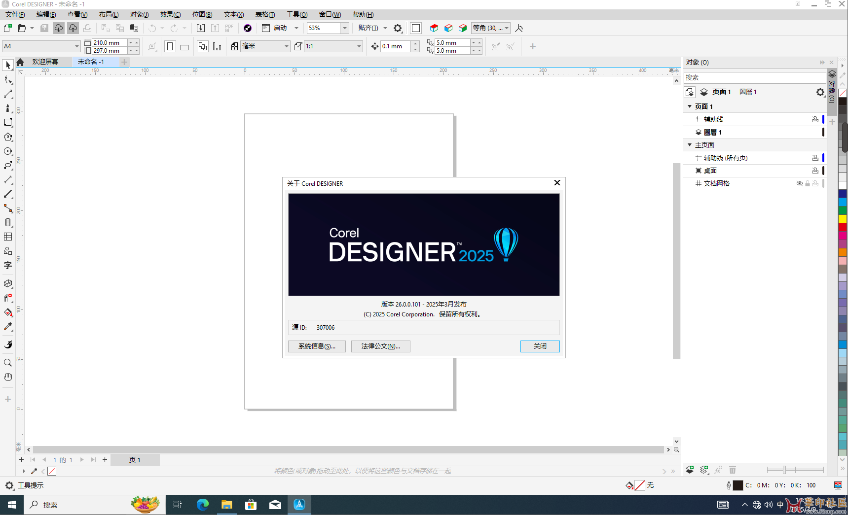Open the Options gear in the standard toolbar
848x515 pixels.
(x=398, y=28)
